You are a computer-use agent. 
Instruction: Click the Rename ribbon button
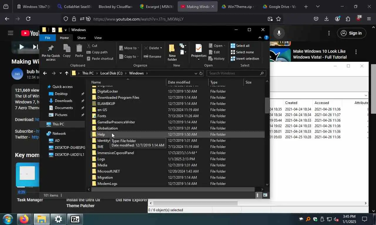click(152, 57)
